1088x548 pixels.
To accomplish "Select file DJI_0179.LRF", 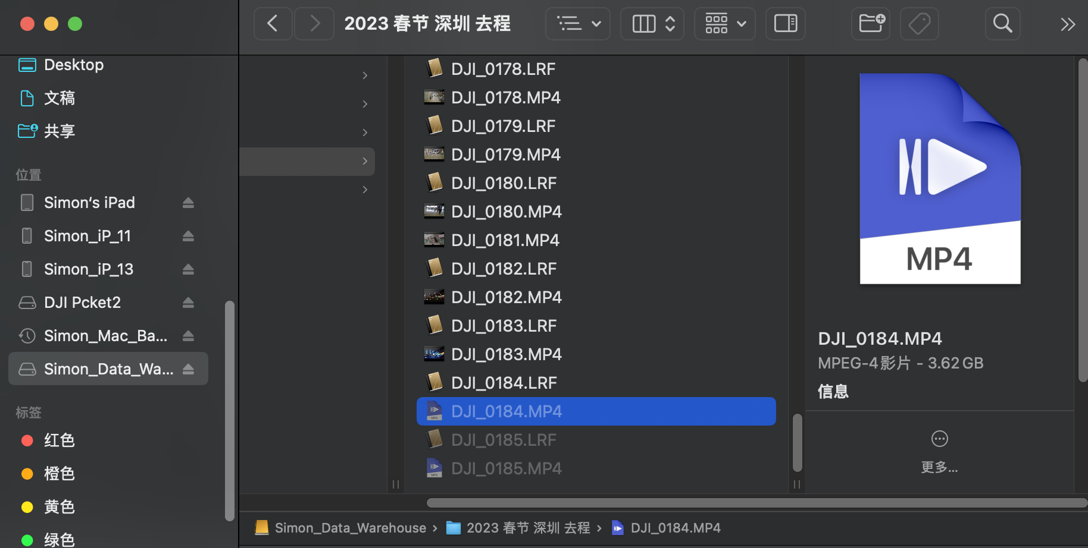I will (x=596, y=126).
